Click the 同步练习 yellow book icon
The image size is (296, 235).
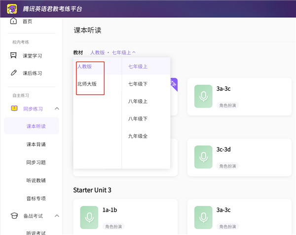point(13,109)
